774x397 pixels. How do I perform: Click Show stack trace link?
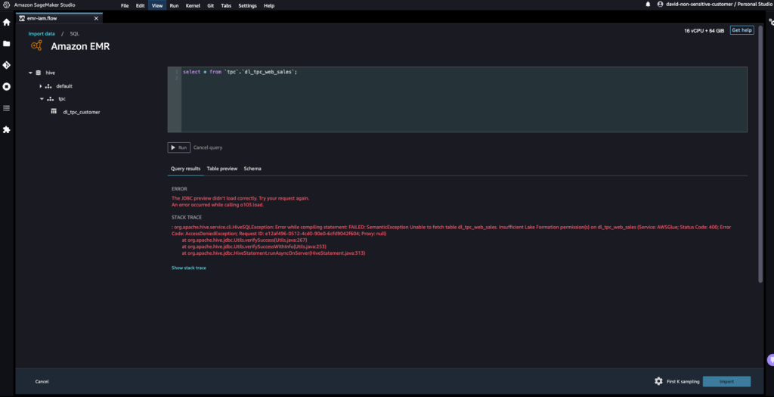click(x=188, y=268)
